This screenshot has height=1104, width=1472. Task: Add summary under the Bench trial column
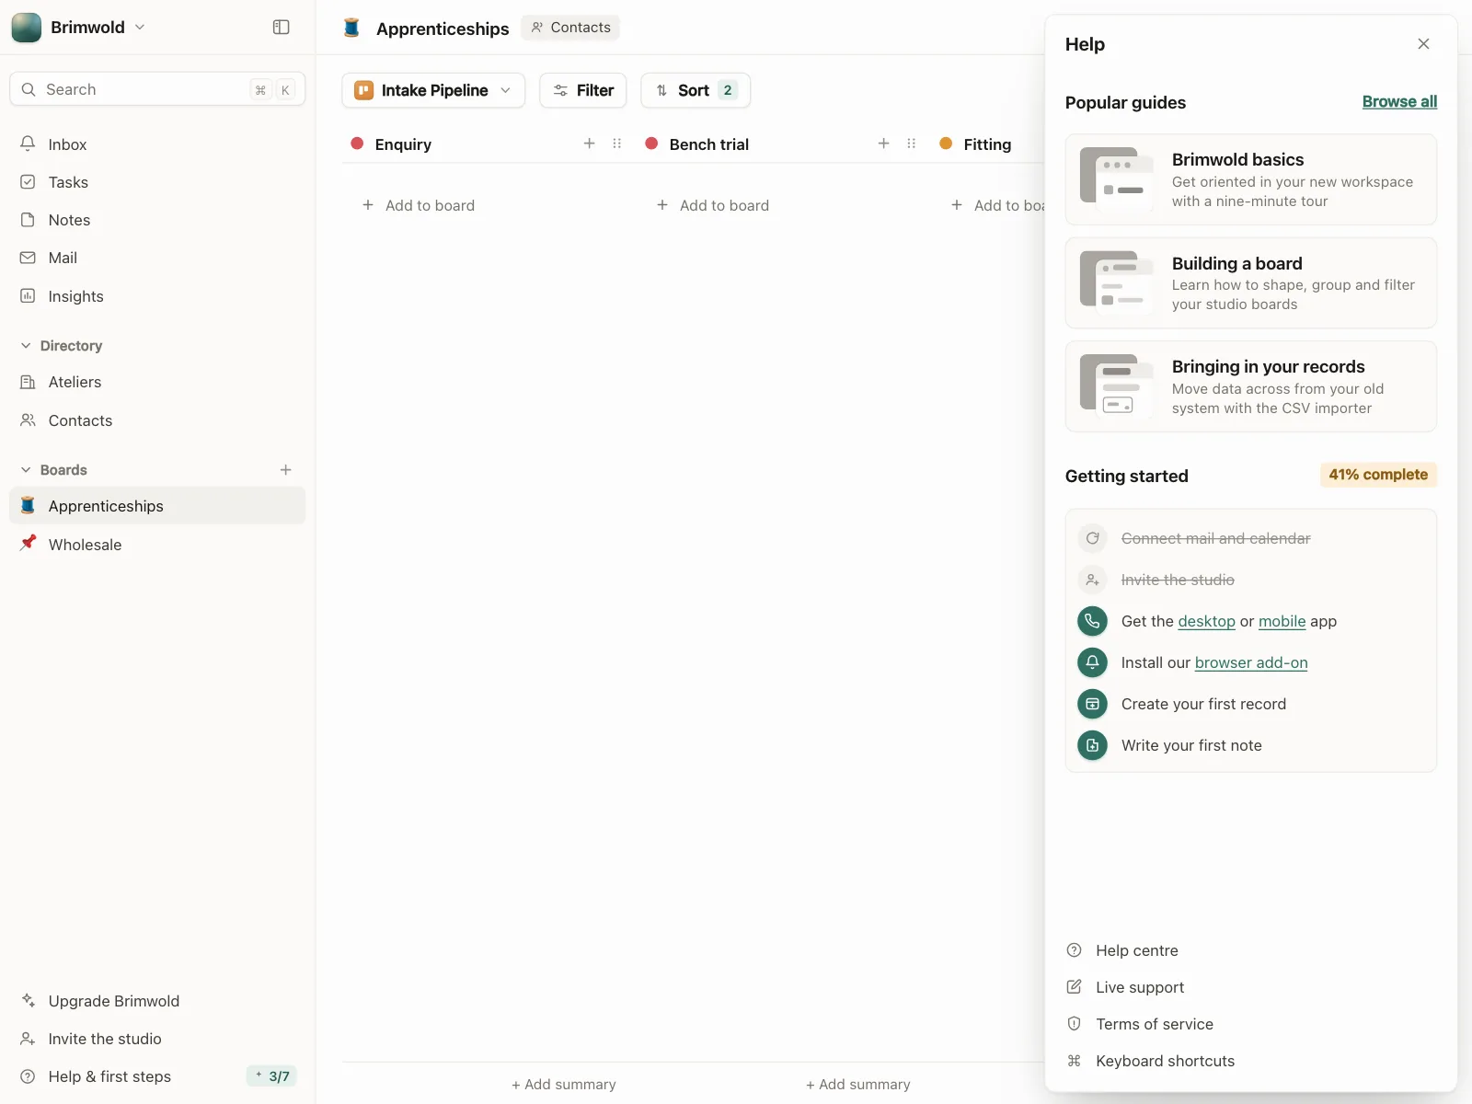click(858, 1085)
